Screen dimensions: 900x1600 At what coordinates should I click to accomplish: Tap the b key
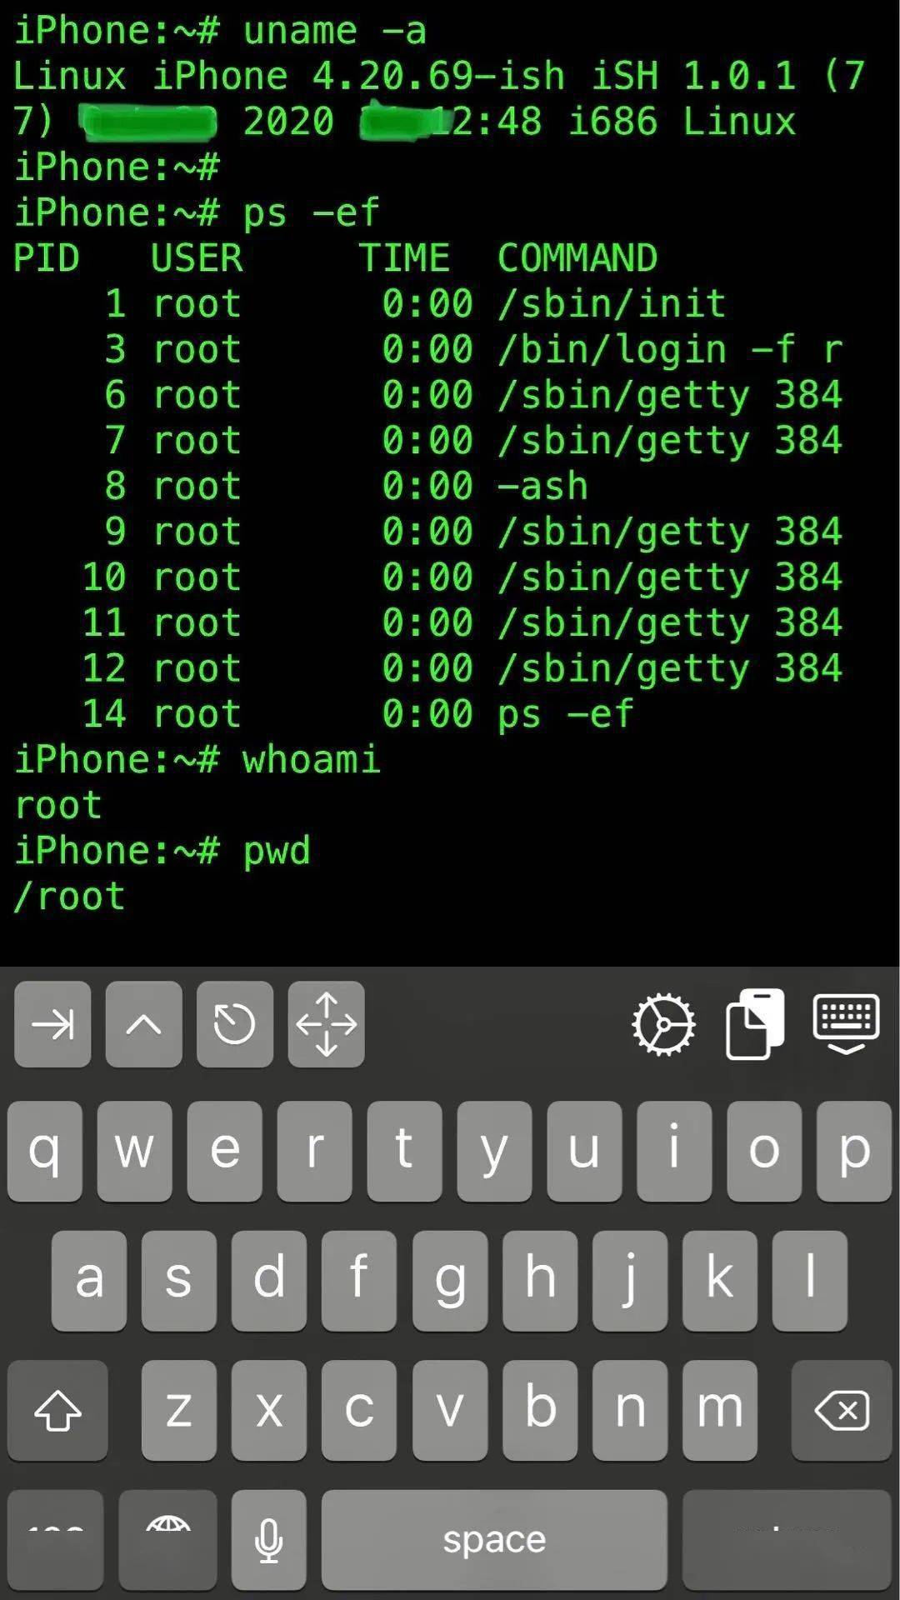point(539,1410)
